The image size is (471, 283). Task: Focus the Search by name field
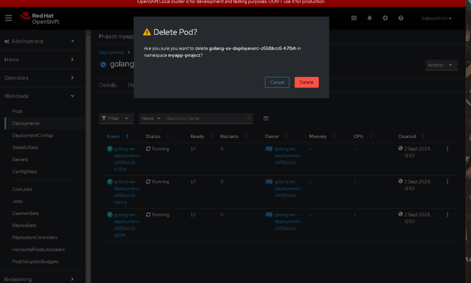point(208,118)
